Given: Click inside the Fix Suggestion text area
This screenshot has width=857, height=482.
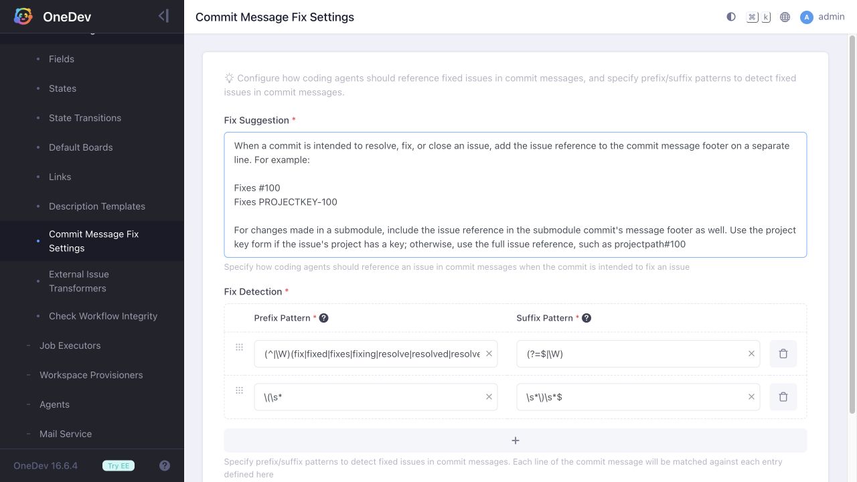Looking at the screenshot, I should pos(516,195).
